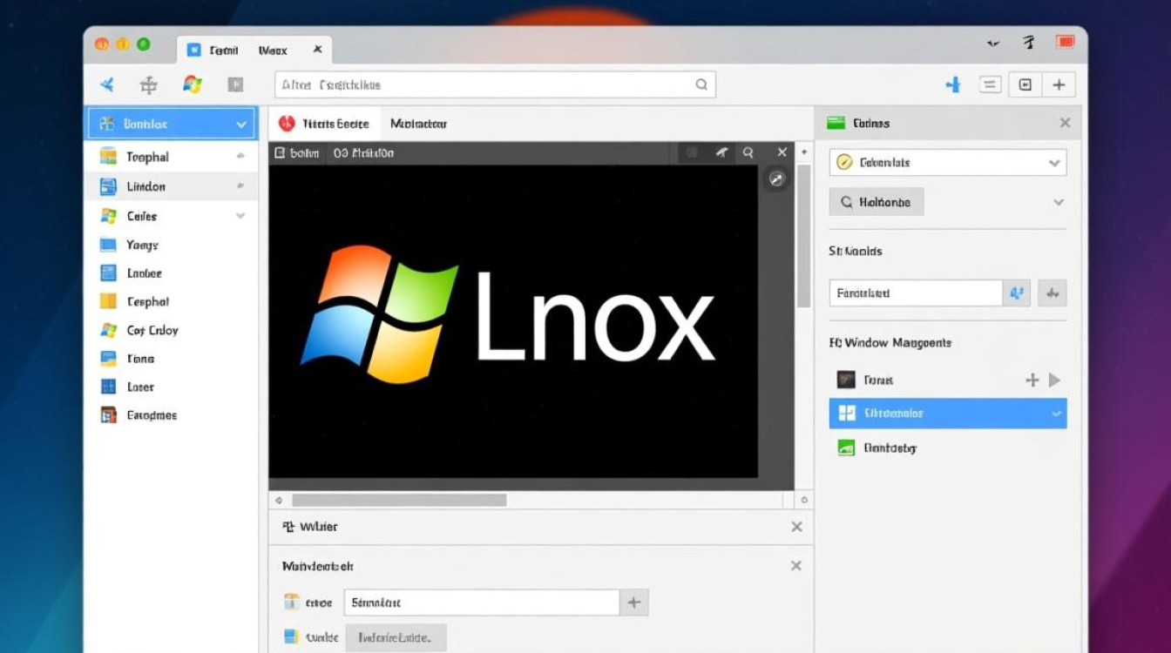The width and height of the screenshot is (1171, 653).
Task: Open the Windows logo toolbar icon
Action: pos(192,84)
